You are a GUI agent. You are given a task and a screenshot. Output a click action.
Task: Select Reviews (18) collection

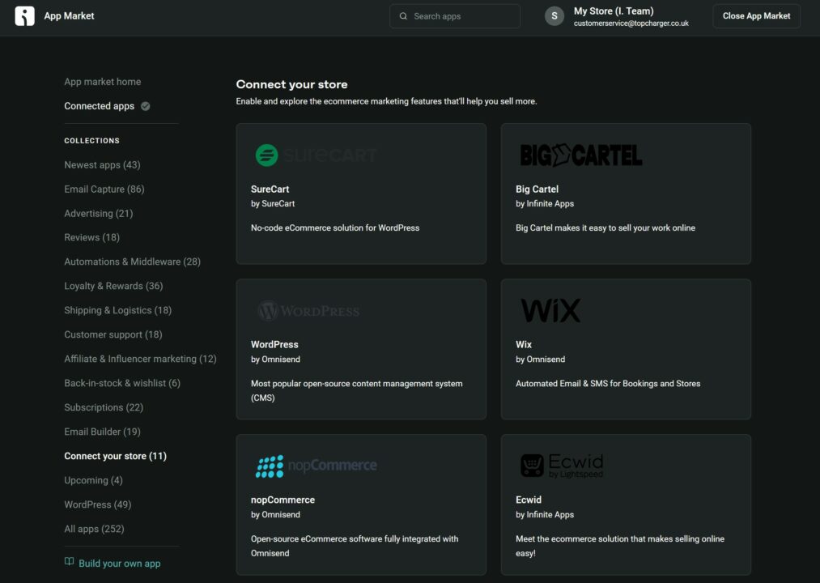92,237
